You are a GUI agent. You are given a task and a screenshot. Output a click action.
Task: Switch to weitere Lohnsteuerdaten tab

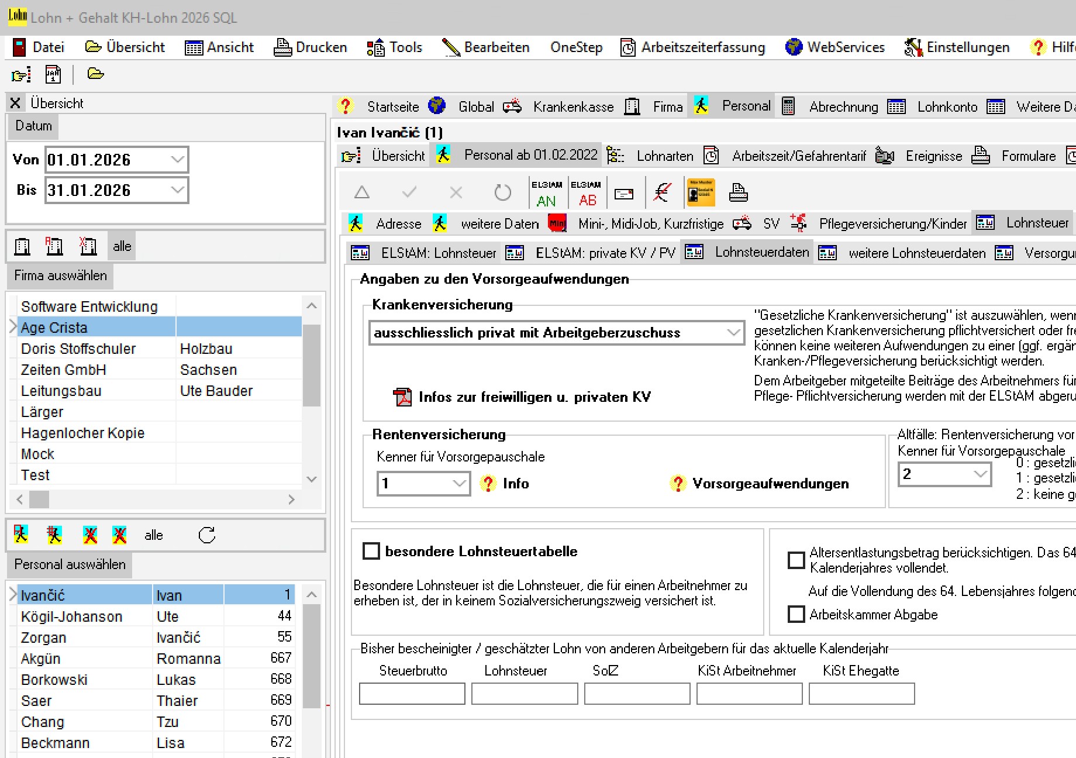coord(916,253)
